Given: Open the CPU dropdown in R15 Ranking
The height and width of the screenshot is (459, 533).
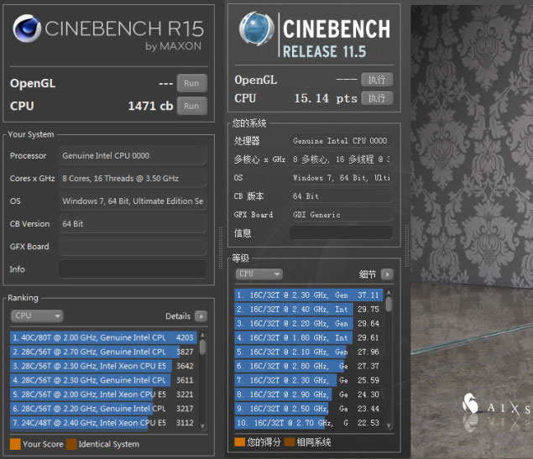Looking at the screenshot, I should [37, 316].
